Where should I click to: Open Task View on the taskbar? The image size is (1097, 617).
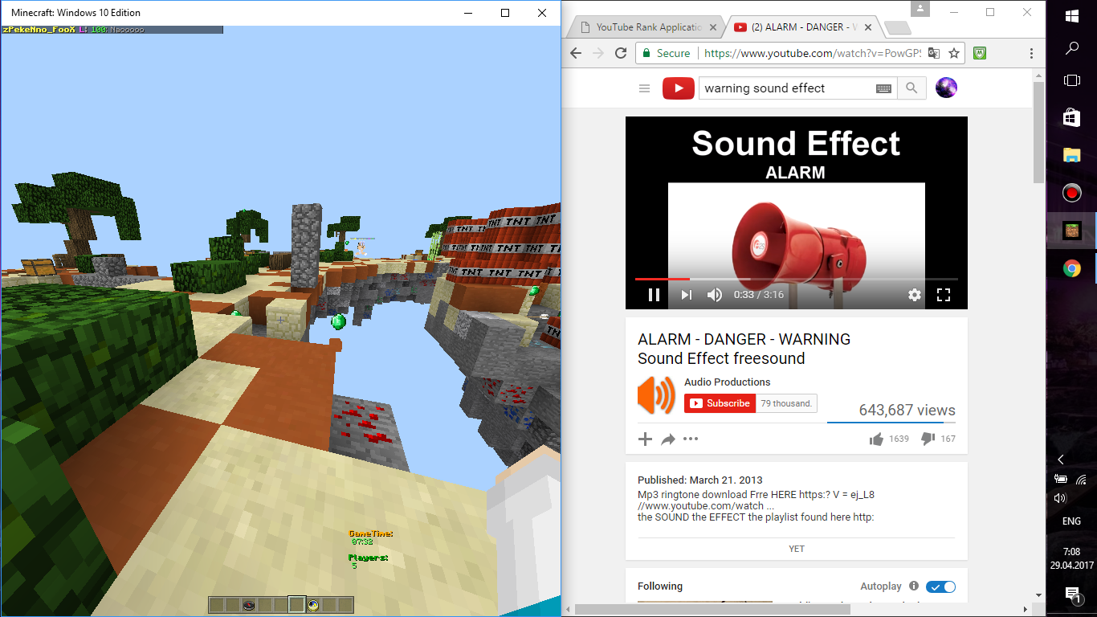pos(1072,80)
